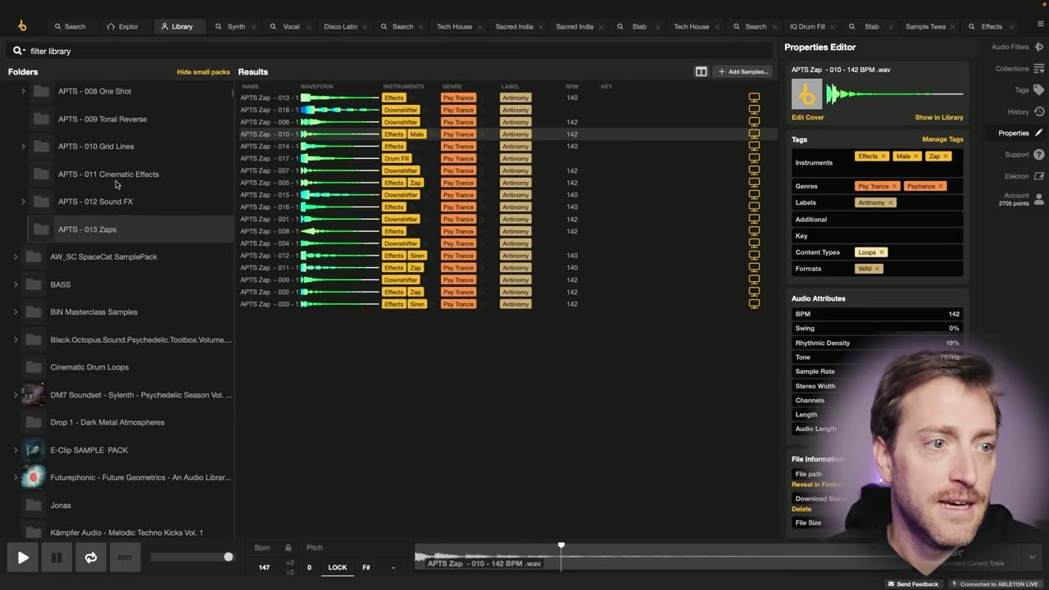The image size is (1049, 590).
Task: Open the Audio Filters sidebar panel
Action: (1016, 47)
